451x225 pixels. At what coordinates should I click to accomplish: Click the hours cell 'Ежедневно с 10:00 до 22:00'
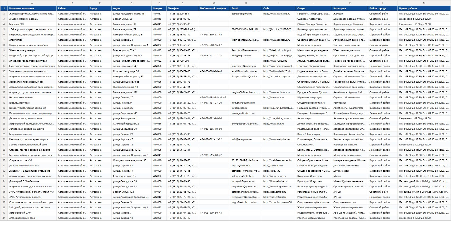pos(424,19)
